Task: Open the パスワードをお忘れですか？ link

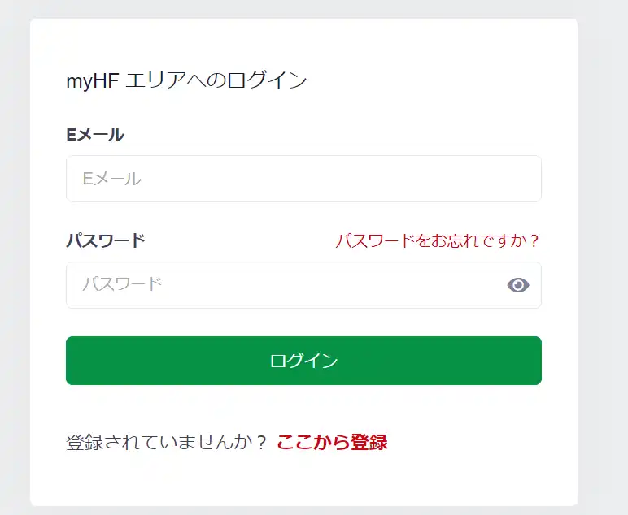Action: (x=438, y=241)
